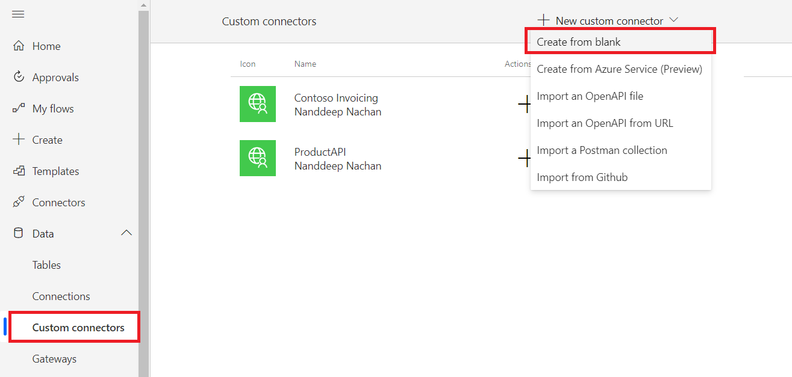Collapse the Data section chevron
The height and width of the screenshot is (377, 792).
(126, 233)
